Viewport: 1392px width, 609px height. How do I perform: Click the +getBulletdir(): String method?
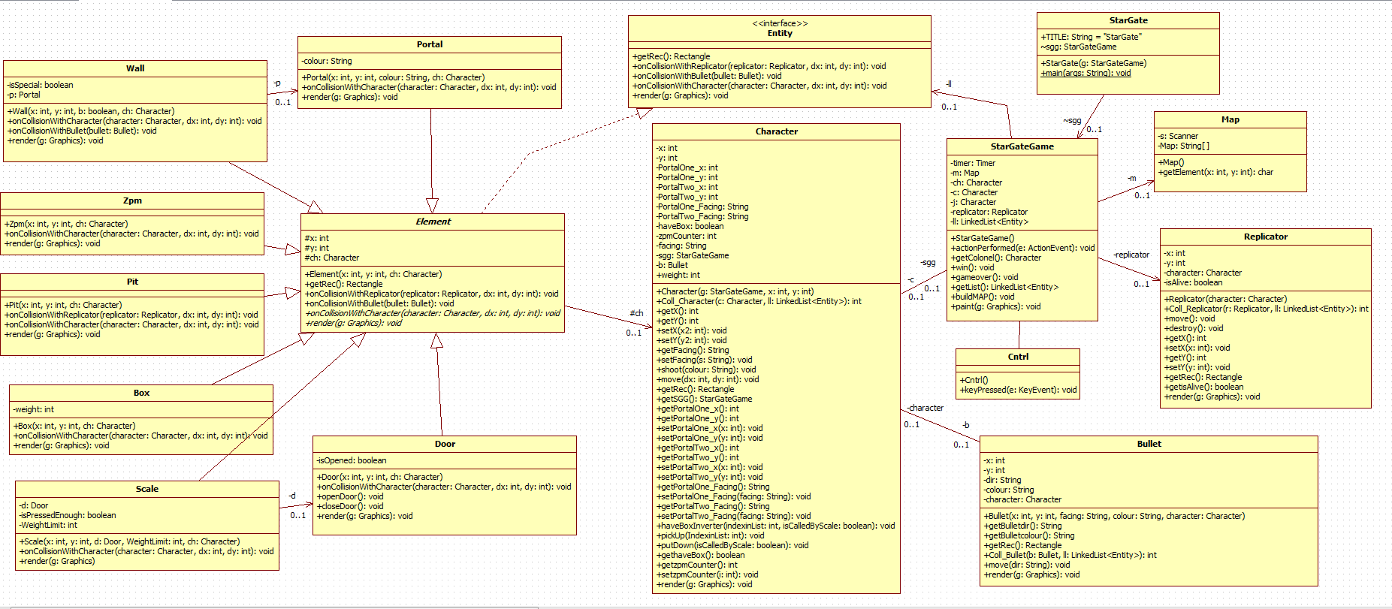point(1022,526)
